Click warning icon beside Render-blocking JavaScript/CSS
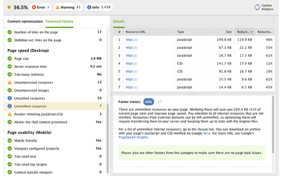 coord(10,114)
